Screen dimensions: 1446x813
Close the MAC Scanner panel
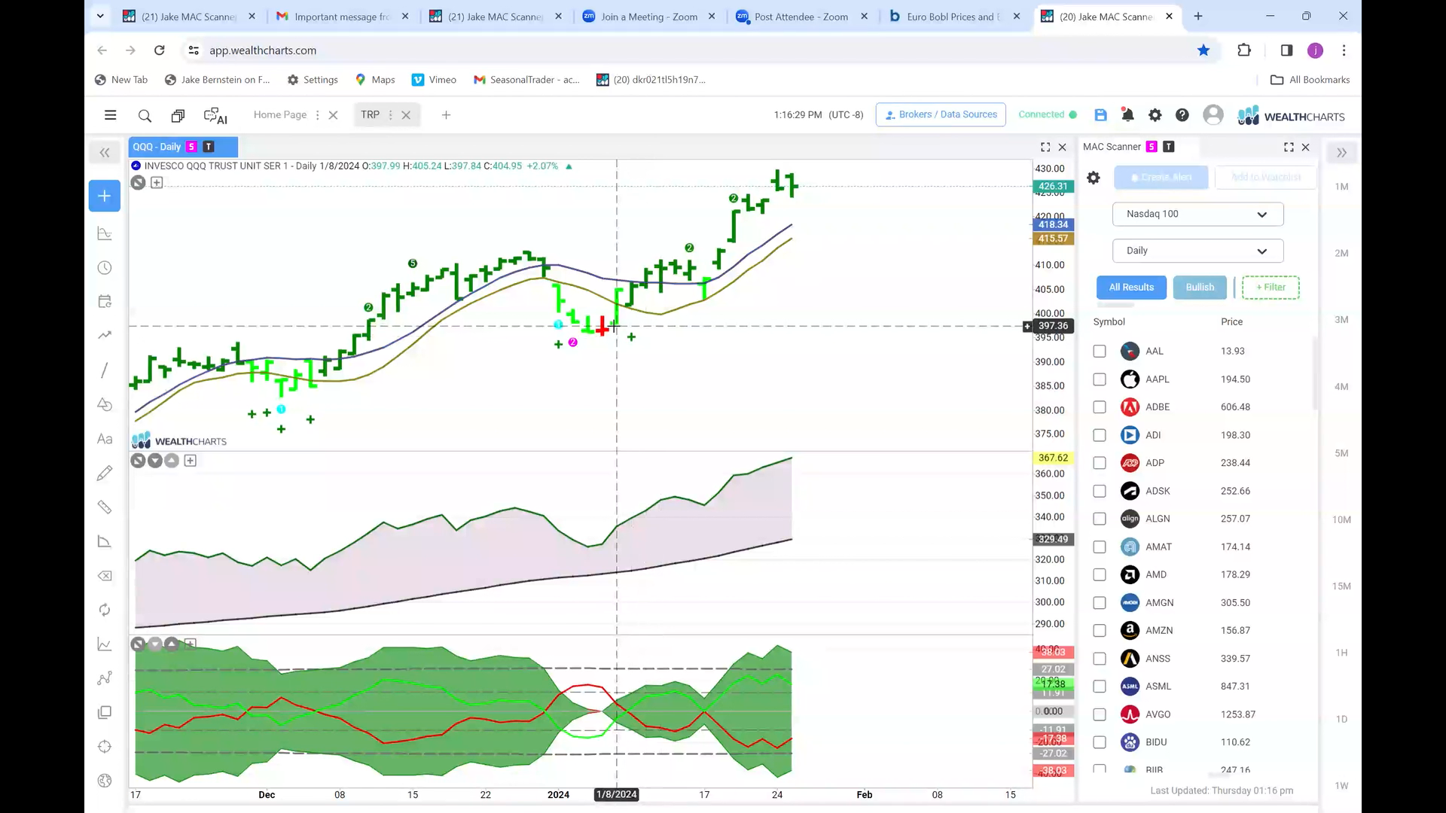[x=1306, y=147]
